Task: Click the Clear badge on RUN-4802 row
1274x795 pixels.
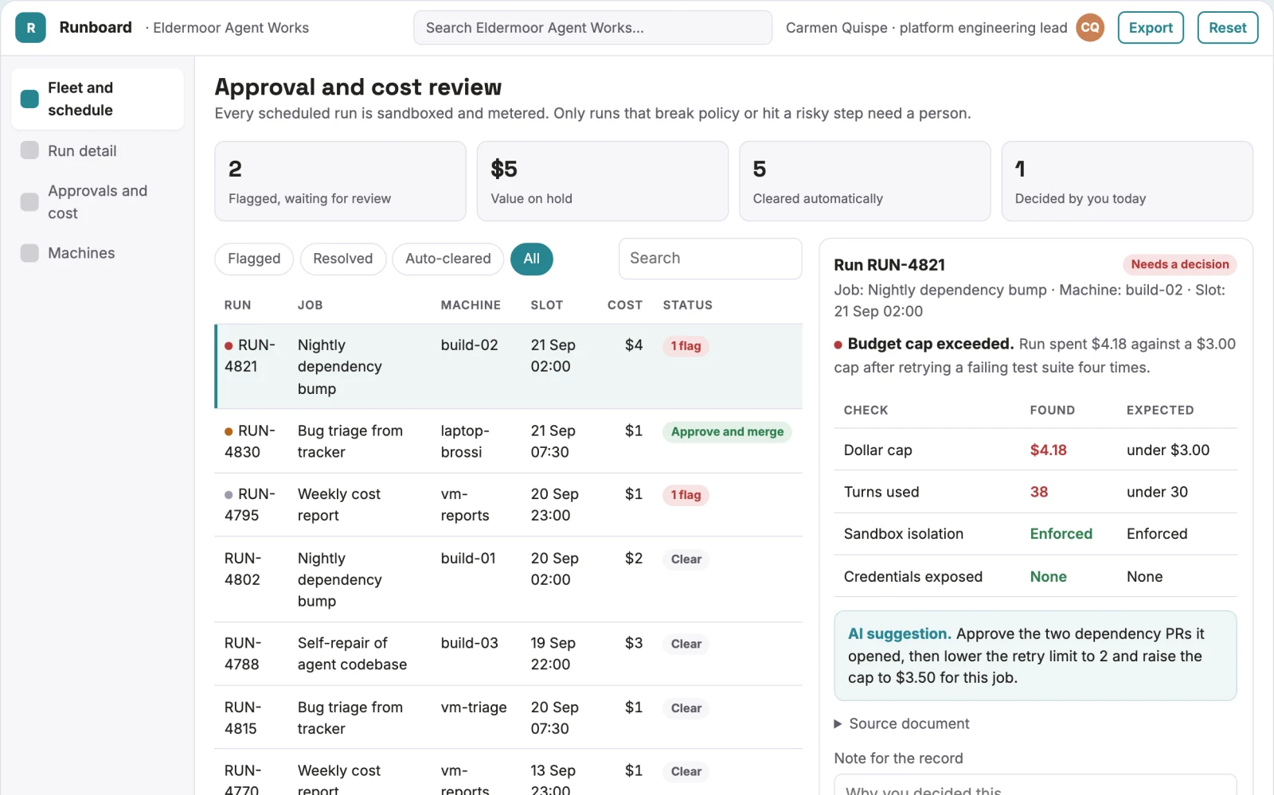Action: [x=686, y=559]
